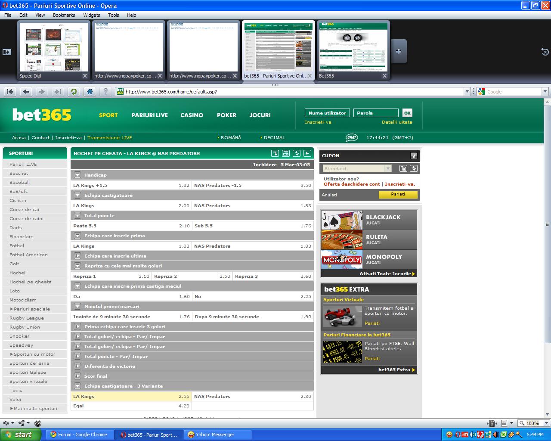Image resolution: width=551 pixels, height=441 pixels.
Task: Switch to the PARIURI LIVE section
Action: [150, 115]
